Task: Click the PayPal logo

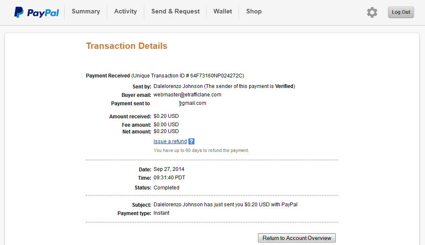Action: [x=37, y=12]
